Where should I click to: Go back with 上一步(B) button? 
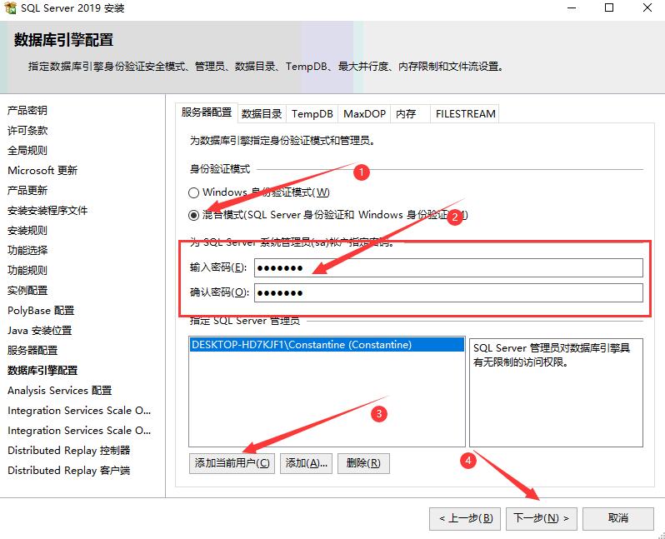tap(465, 518)
